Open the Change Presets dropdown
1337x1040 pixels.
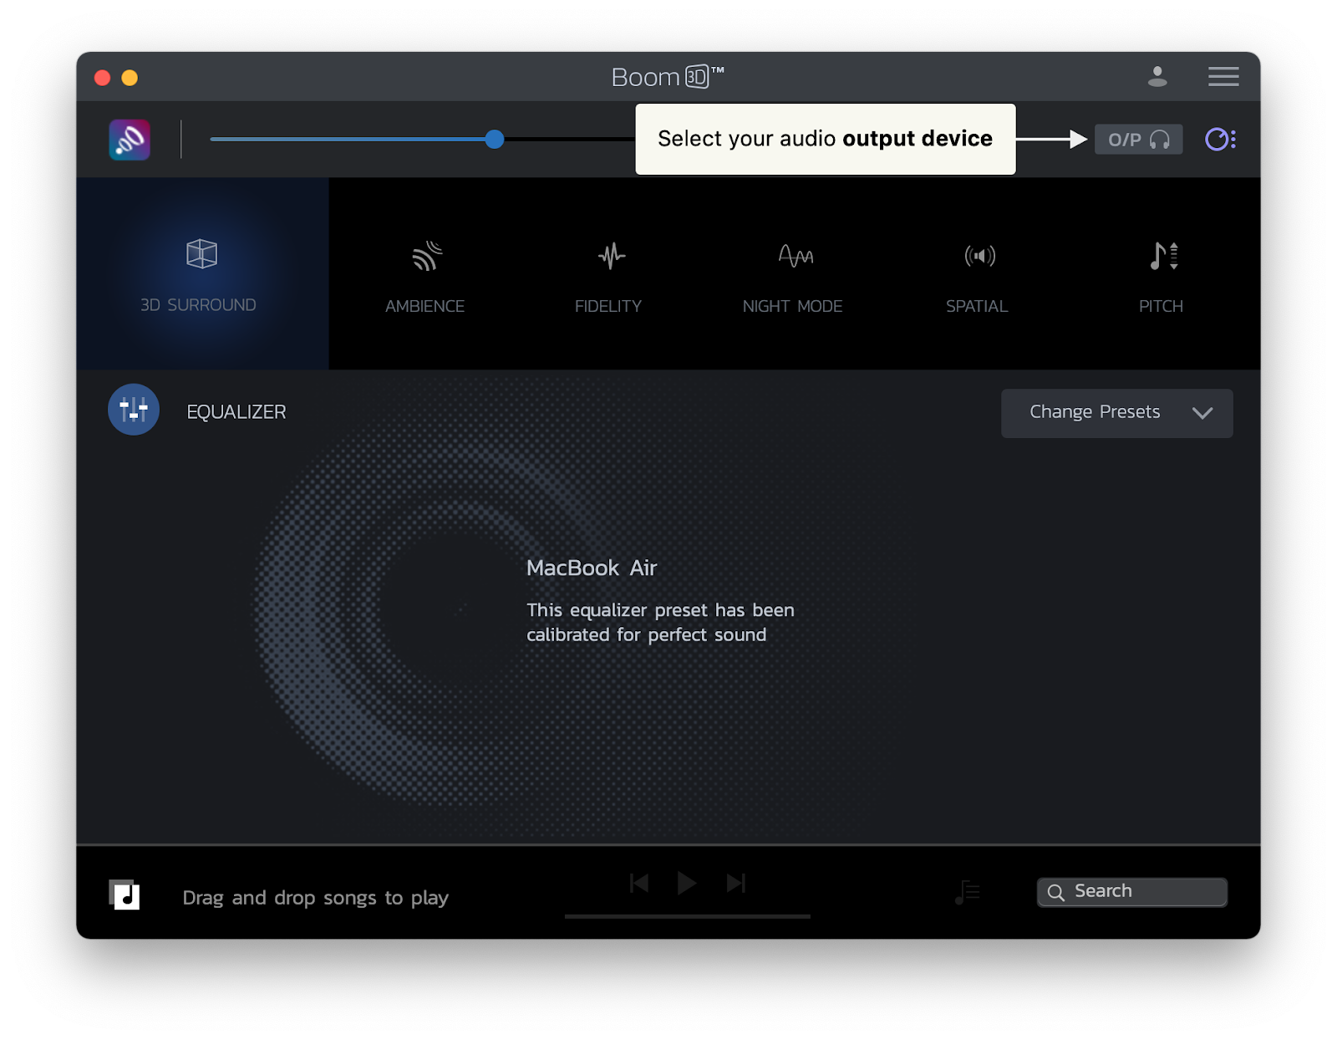(x=1116, y=412)
